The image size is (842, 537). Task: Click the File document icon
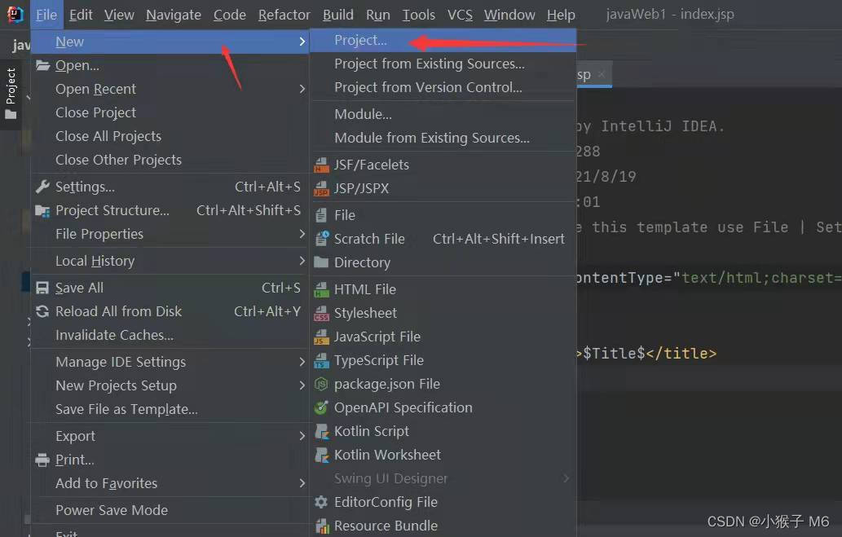click(321, 215)
